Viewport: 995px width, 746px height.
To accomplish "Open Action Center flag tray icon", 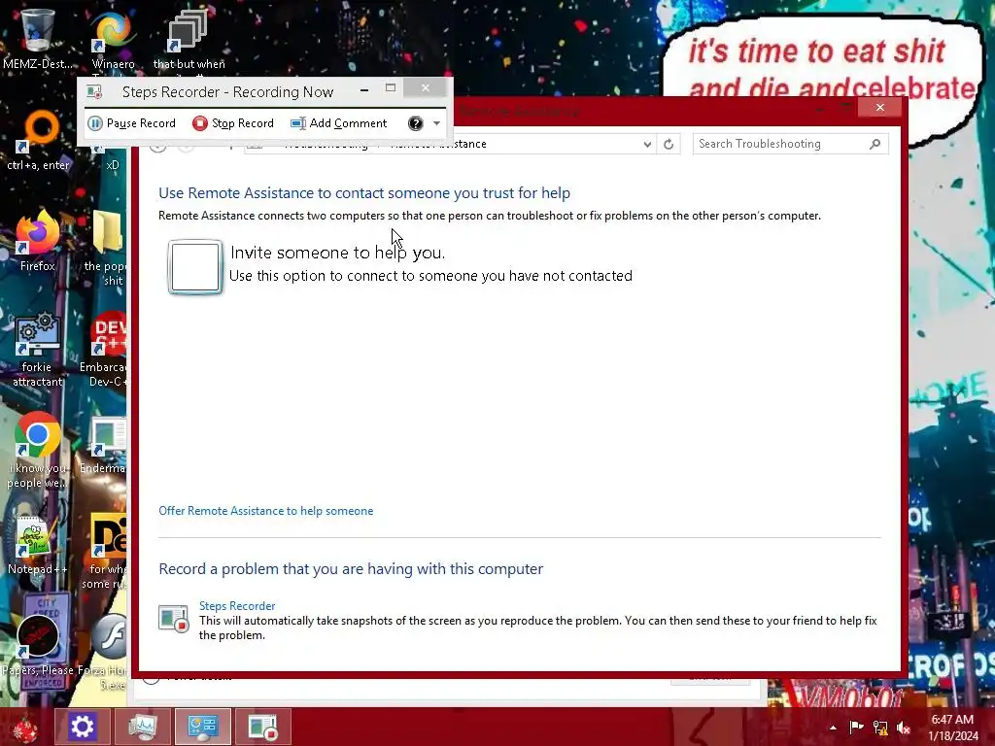I will (x=856, y=727).
